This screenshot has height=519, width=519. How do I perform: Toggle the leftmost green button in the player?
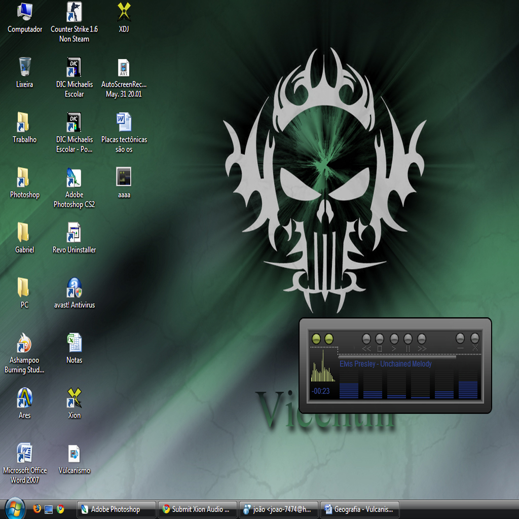[316, 339]
